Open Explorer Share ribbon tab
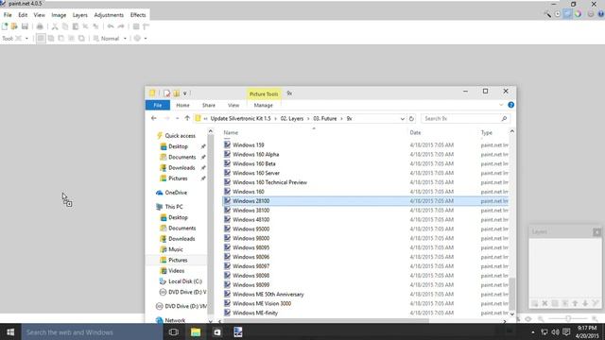Image resolution: width=605 pixels, height=340 pixels. [x=209, y=105]
